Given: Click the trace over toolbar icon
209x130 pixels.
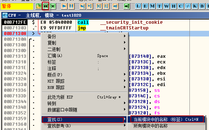Looking at the screenshot, I should pyautogui.click(x=106, y=6).
